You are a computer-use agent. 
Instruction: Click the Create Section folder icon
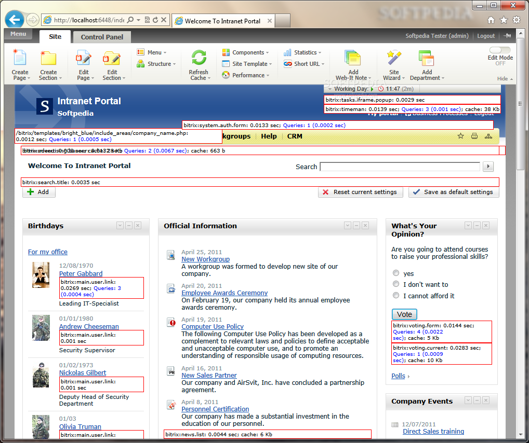tap(48, 58)
